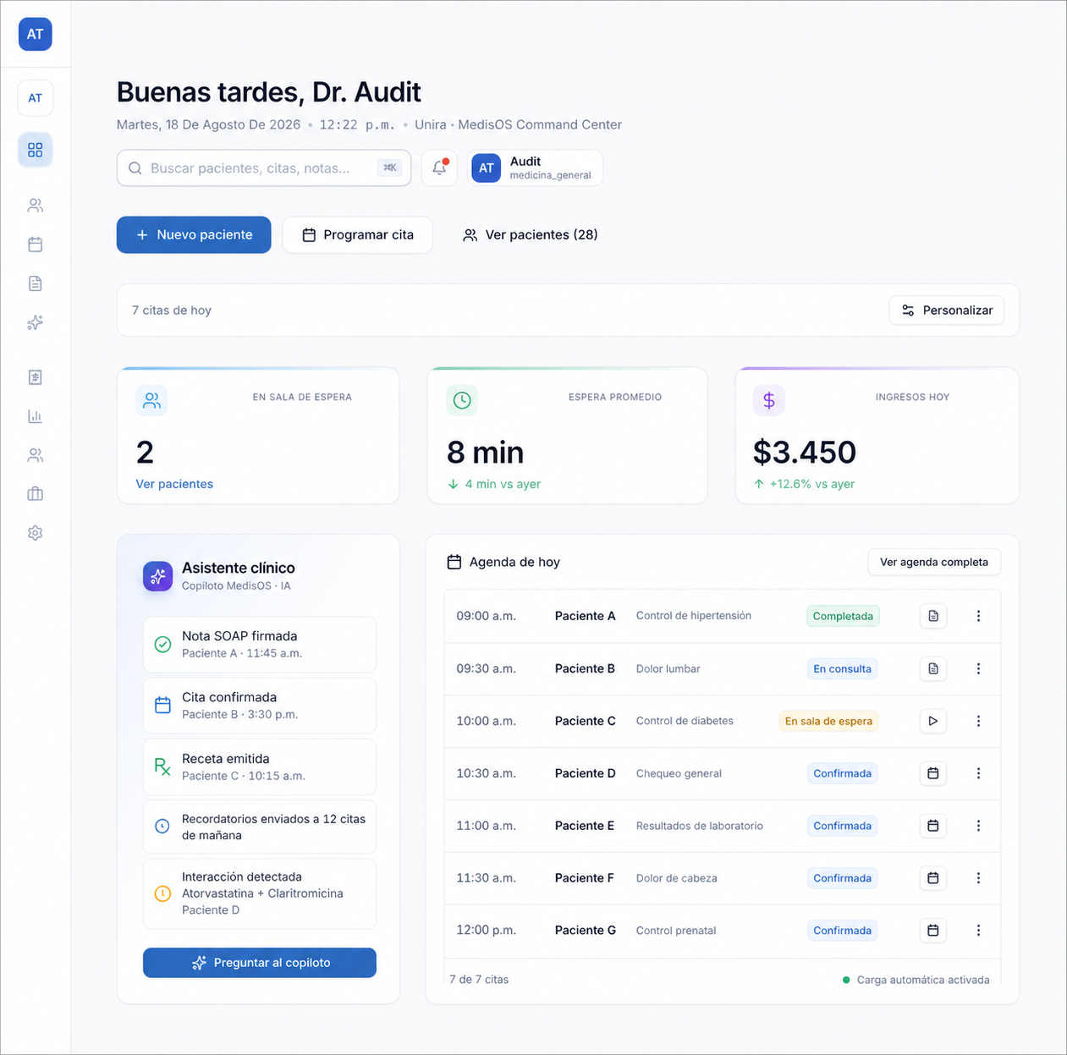The width and height of the screenshot is (1067, 1055).
Task: Click the blue AT logo atop the sidebar
Action: (35, 34)
